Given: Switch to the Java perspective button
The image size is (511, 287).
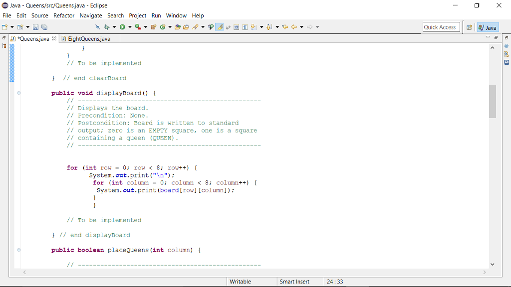Looking at the screenshot, I should 488,27.
